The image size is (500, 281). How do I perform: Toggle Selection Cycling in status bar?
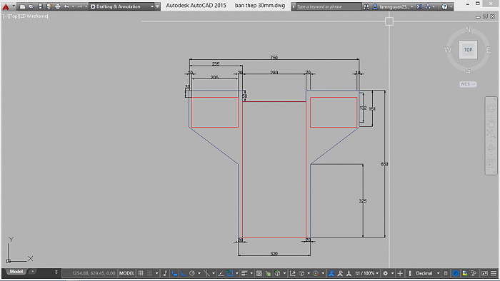[268, 273]
